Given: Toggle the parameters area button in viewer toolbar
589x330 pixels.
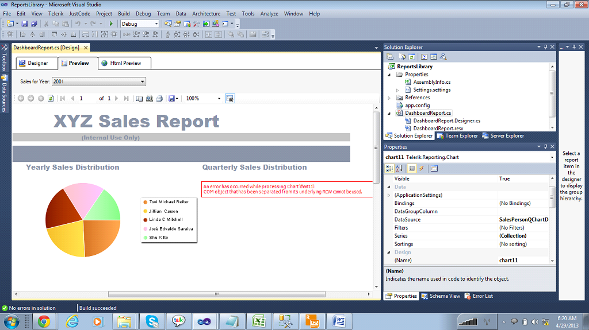Looking at the screenshot, I should [x=230, y=98].
